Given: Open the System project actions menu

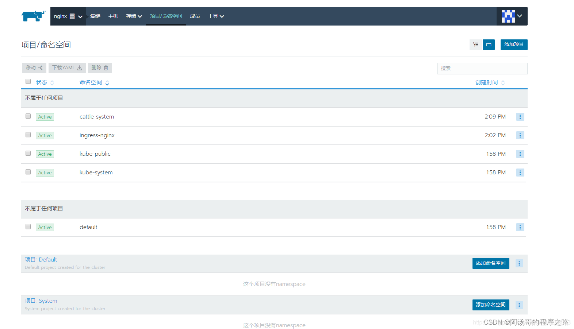Looking at the screenshot, I should point(519,305).
